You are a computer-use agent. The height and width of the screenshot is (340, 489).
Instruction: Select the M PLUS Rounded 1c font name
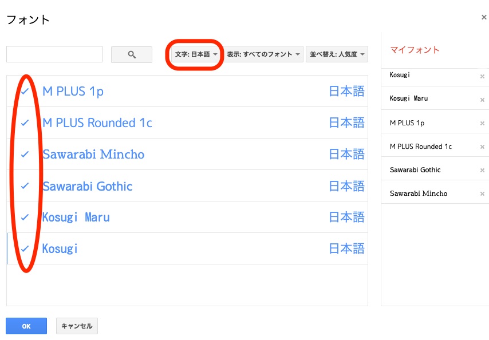tap(97, 123)
